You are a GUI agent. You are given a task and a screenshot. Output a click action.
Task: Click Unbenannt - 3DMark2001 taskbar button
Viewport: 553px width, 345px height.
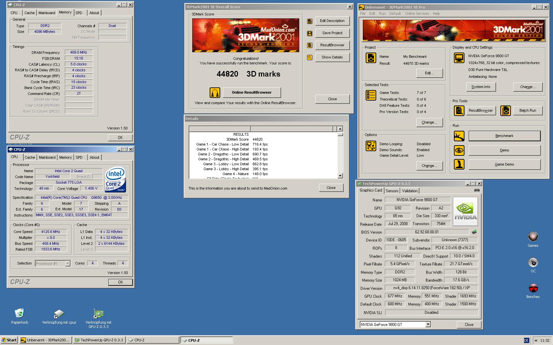point(45,340)
